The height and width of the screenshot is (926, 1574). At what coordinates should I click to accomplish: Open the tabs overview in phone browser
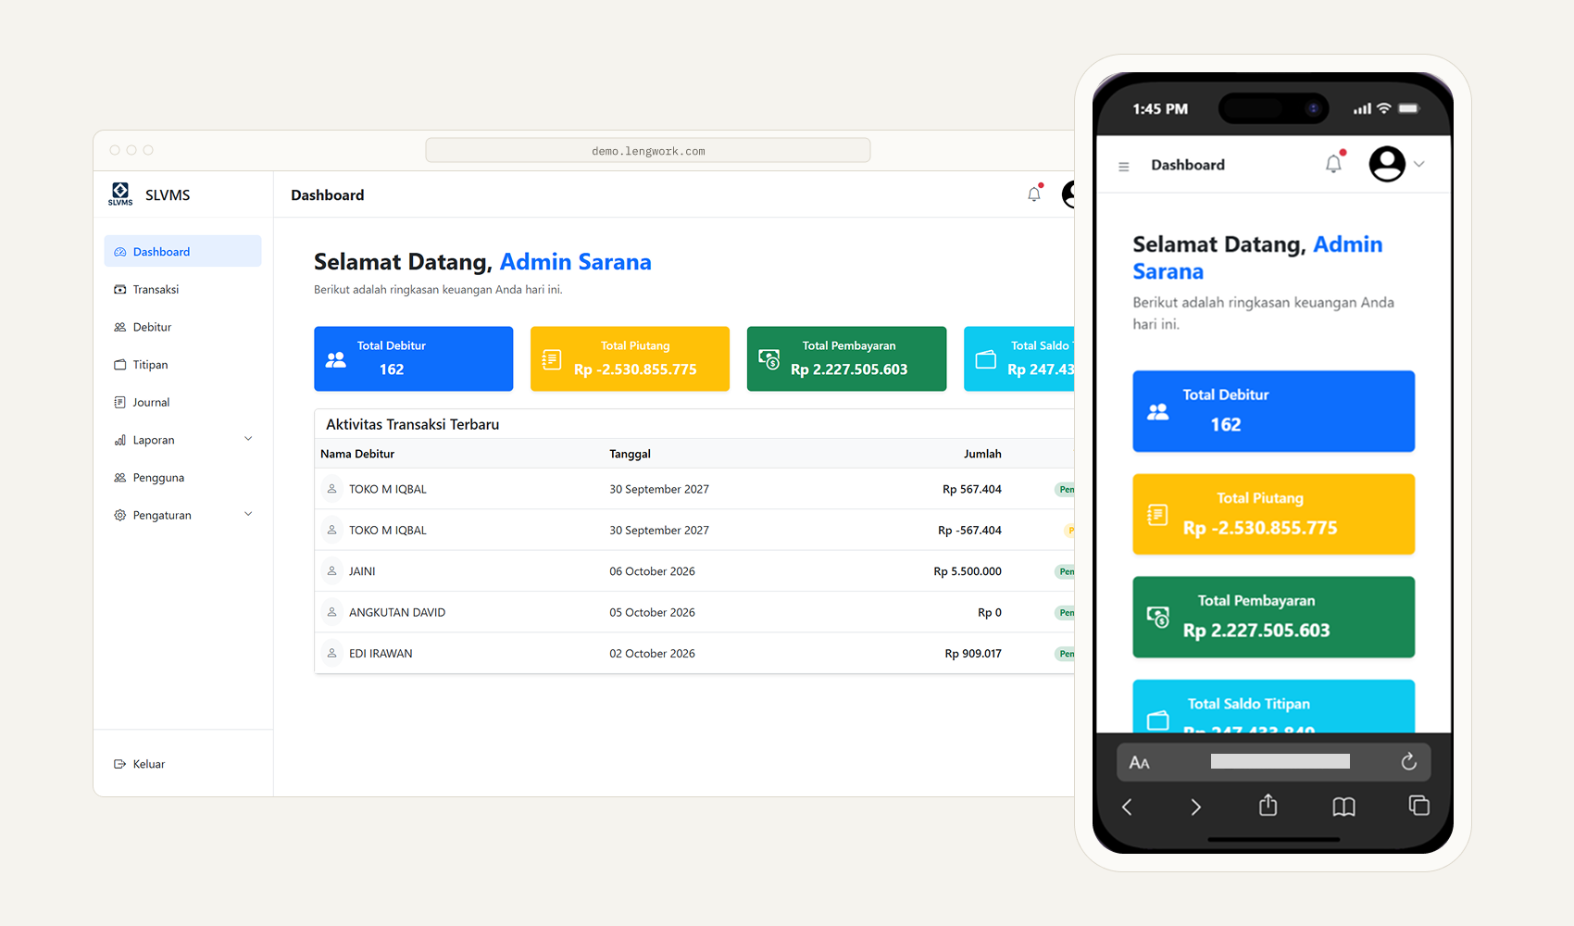coord(1418,806)
